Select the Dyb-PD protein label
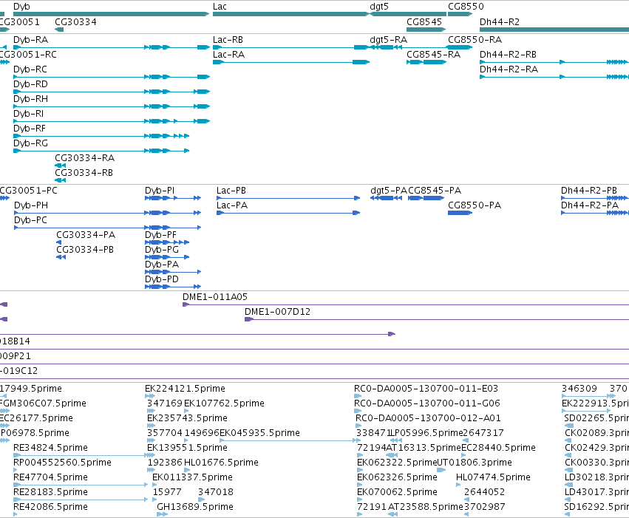 (x=162, y=279)
